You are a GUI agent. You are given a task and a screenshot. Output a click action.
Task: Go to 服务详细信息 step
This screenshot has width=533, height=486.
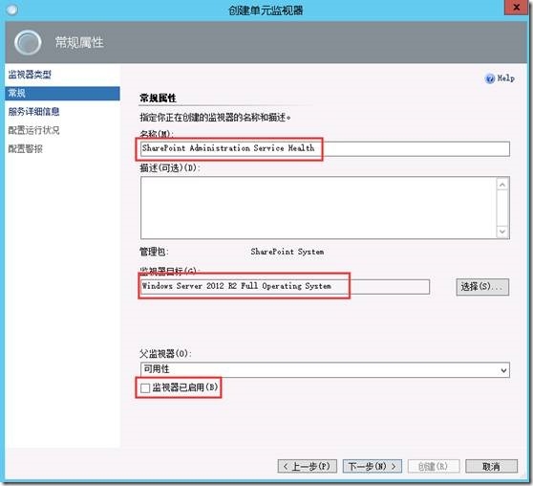click(x=34, y=112)
